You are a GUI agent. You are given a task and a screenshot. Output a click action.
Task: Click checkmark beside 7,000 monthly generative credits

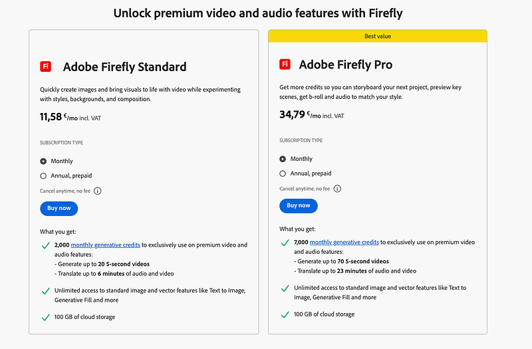click(x=285, y=243)
